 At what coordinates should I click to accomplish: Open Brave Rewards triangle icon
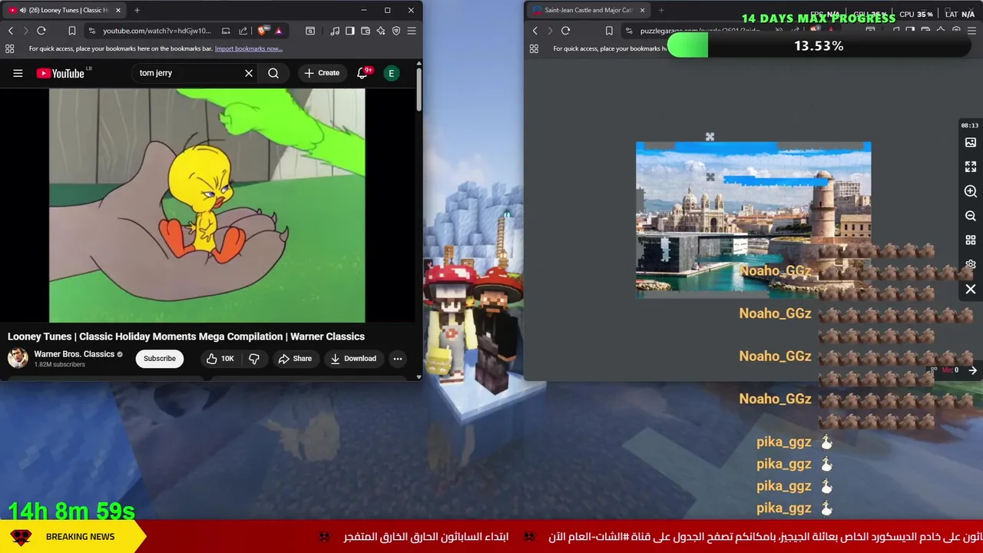[x=278, y=31]
